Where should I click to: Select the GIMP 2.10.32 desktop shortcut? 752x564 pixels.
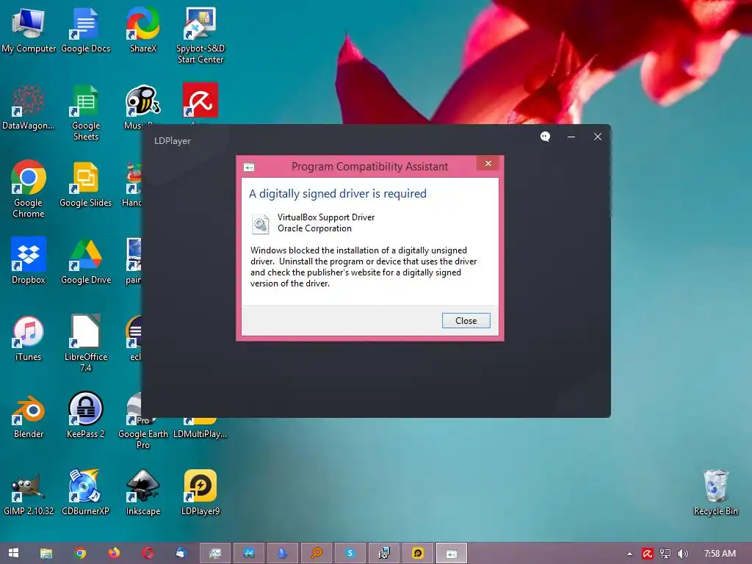(x=29, y=493)
